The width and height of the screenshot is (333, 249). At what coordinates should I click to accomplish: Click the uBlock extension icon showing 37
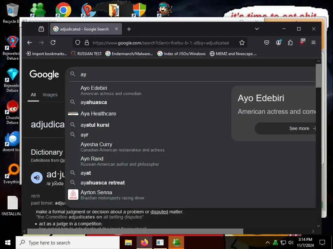[x=302, y=42]
